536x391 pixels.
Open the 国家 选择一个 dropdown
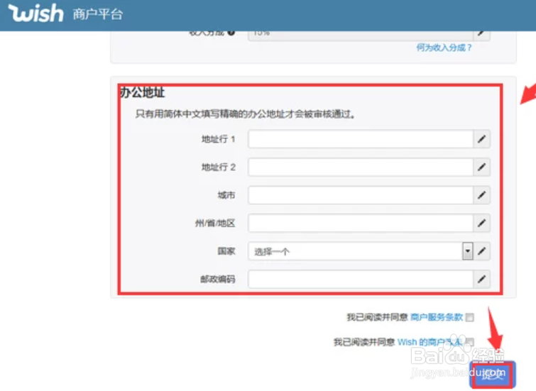361,251
